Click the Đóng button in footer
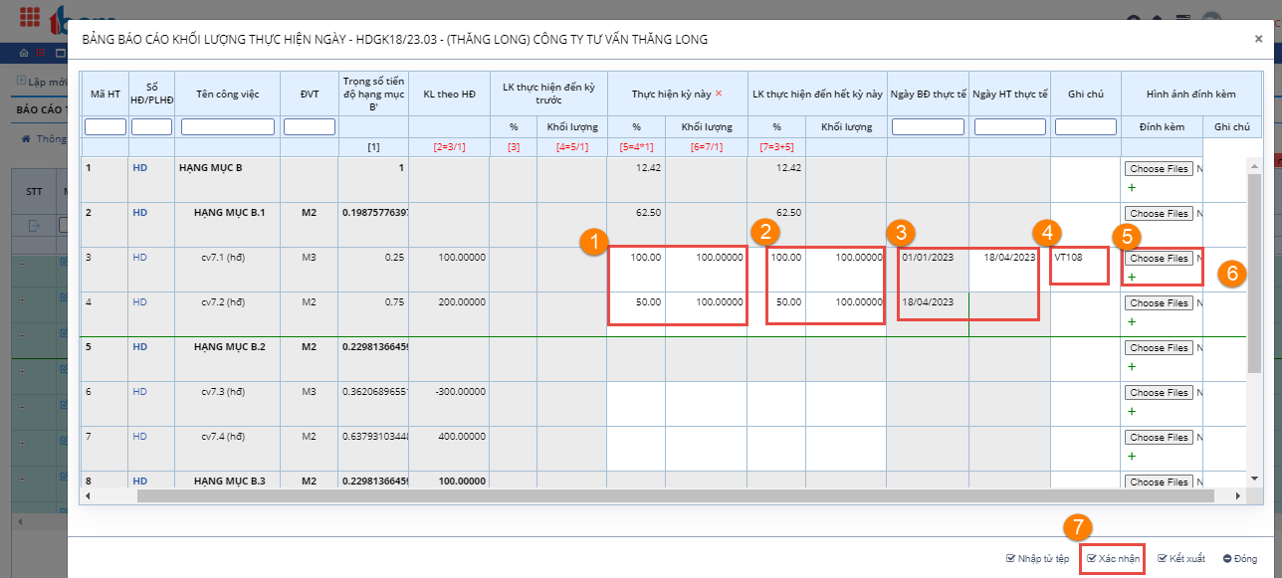 (1239, 559)
